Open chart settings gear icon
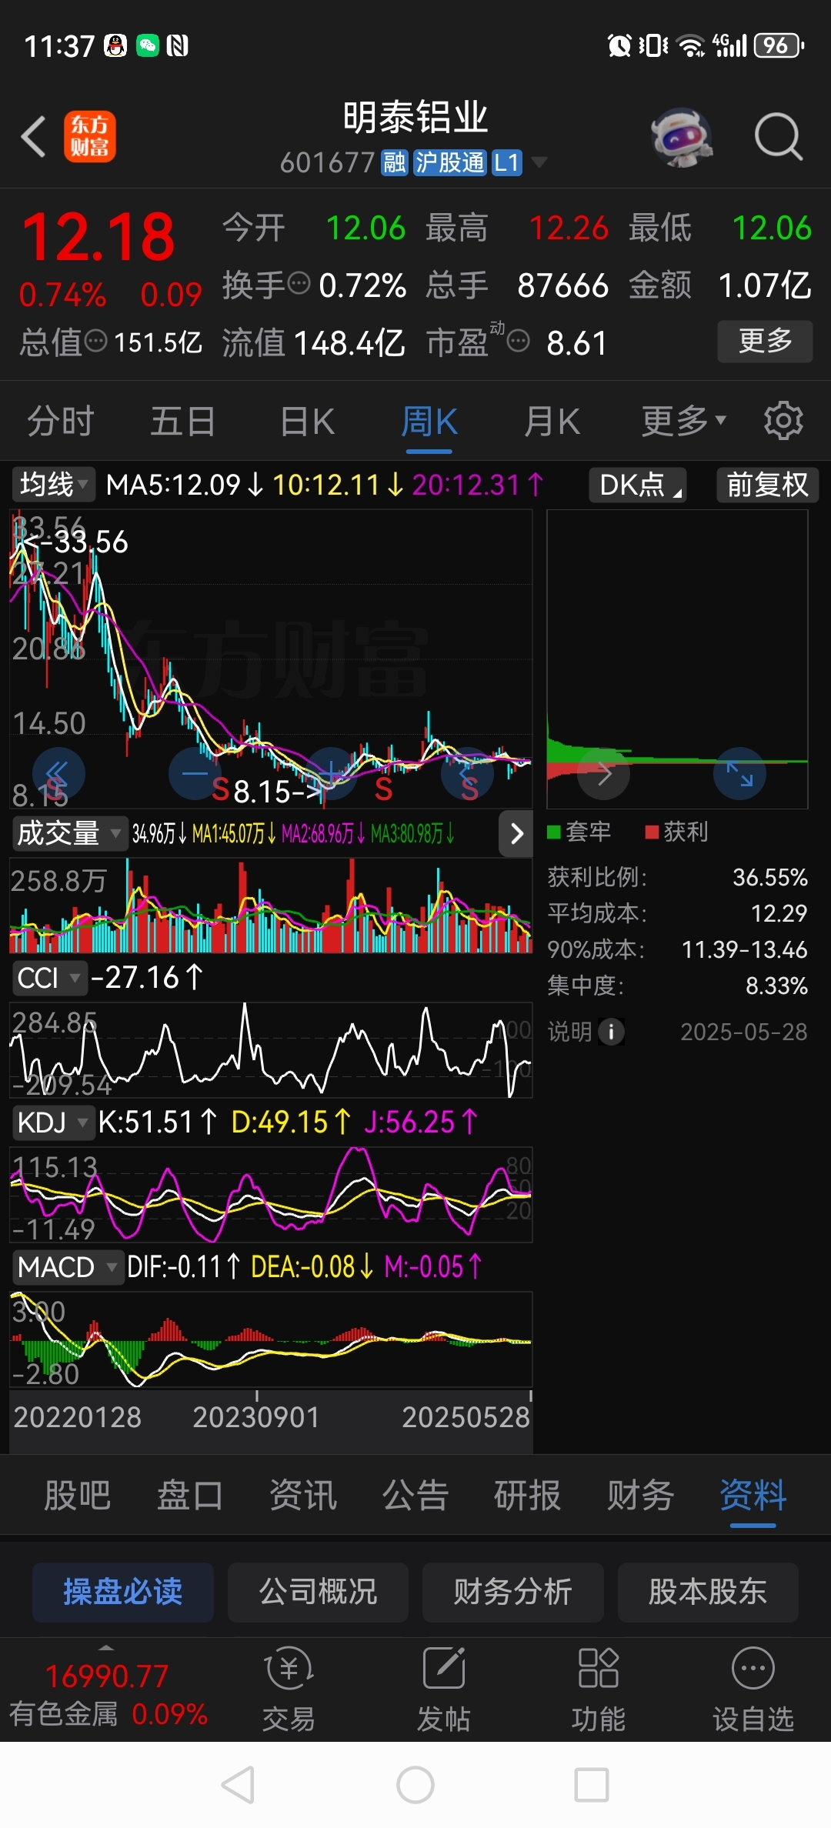Image resolution: width=831 pixels, height=1828 pixels. (783, 420)
